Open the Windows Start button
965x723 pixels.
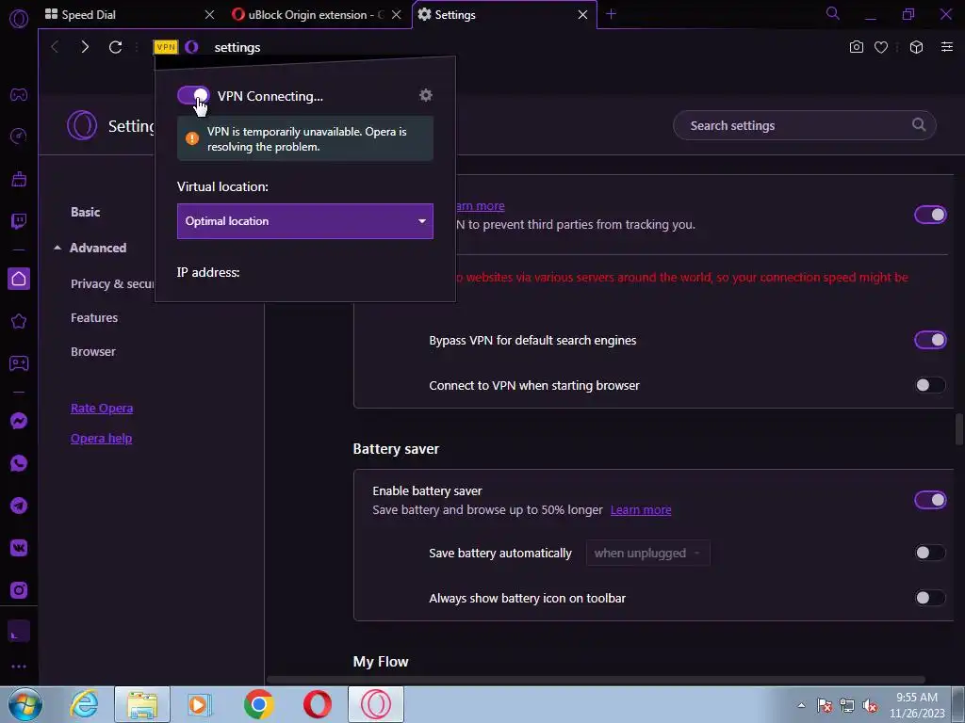point(25,704)
